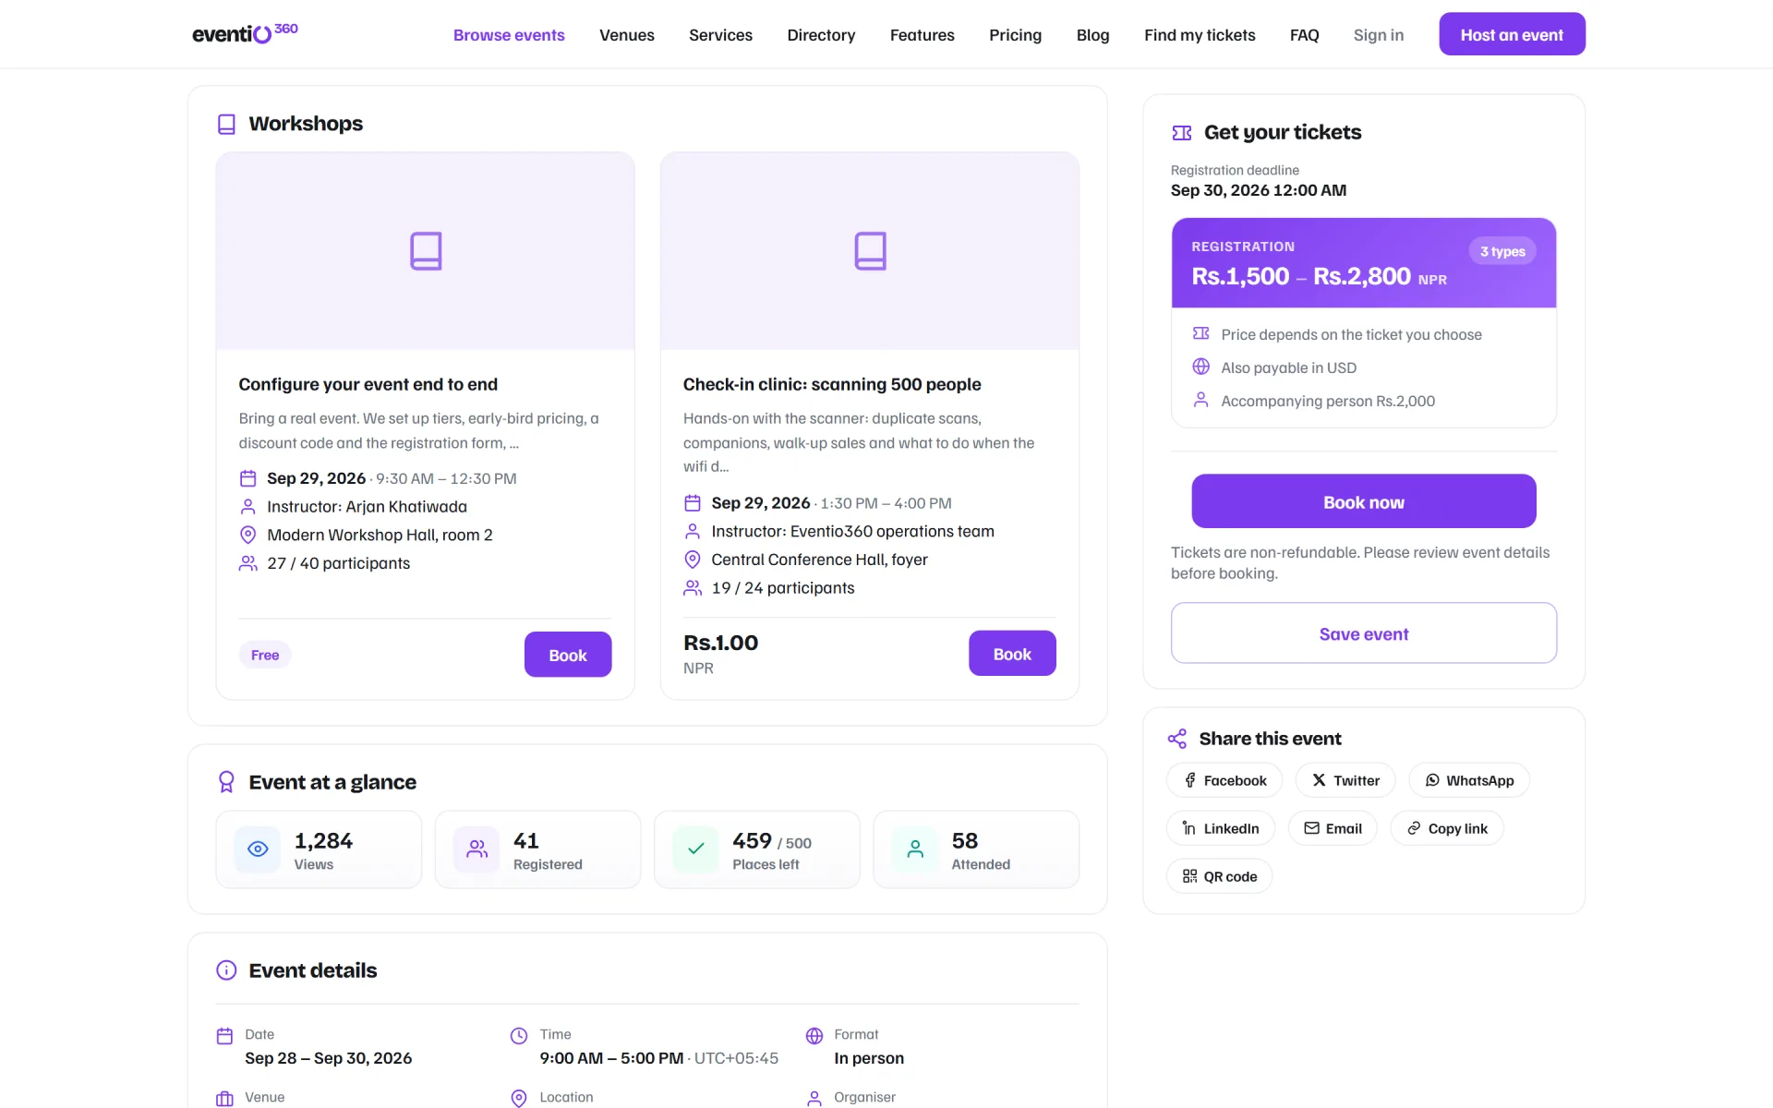Click the Configure your event end to end title
1773x1108 pixels.
pyautogui.click(x=368, y=384)
